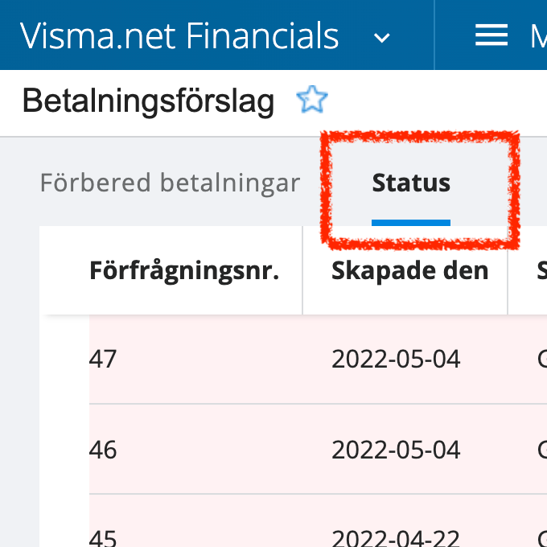547x547 pixels.
Task: Switch to the Förbered betalningar tab
Action: click(170, 183)
